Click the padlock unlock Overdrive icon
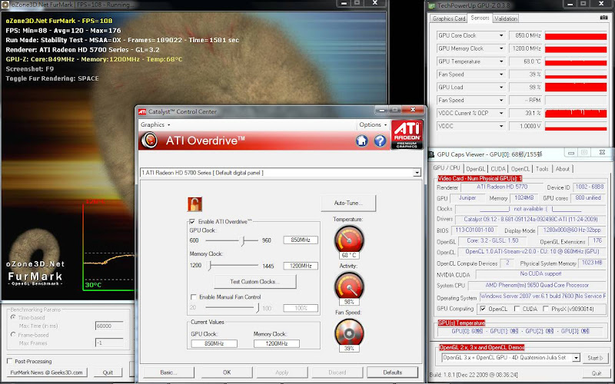This screenshot has width=615, height=384. coord(194,204)
